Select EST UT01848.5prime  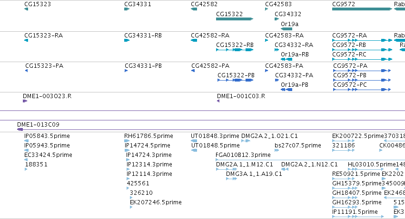(215, 146)
